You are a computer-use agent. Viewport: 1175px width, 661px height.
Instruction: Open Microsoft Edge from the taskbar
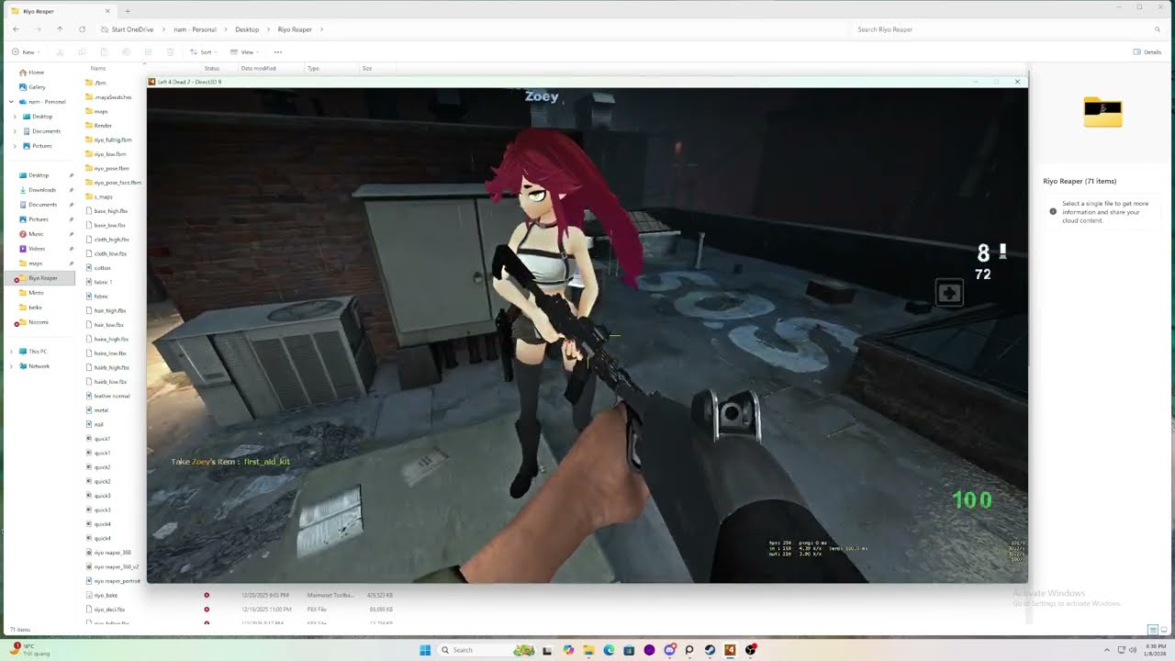pyautogui.click(x=609, y=650)
